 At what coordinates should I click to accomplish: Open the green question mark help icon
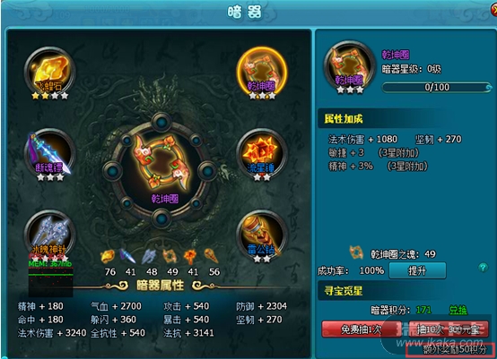[483, 268]
